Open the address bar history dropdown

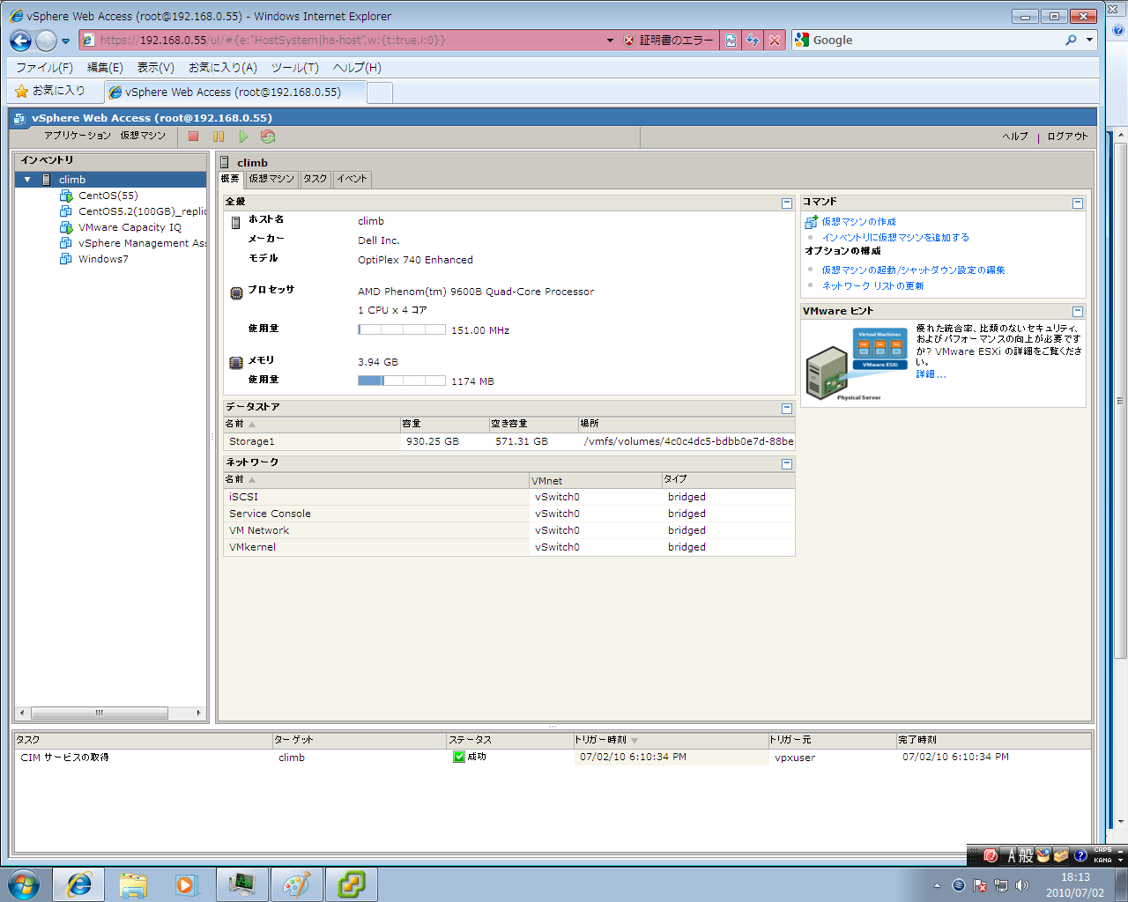click(x=610, y=41)
